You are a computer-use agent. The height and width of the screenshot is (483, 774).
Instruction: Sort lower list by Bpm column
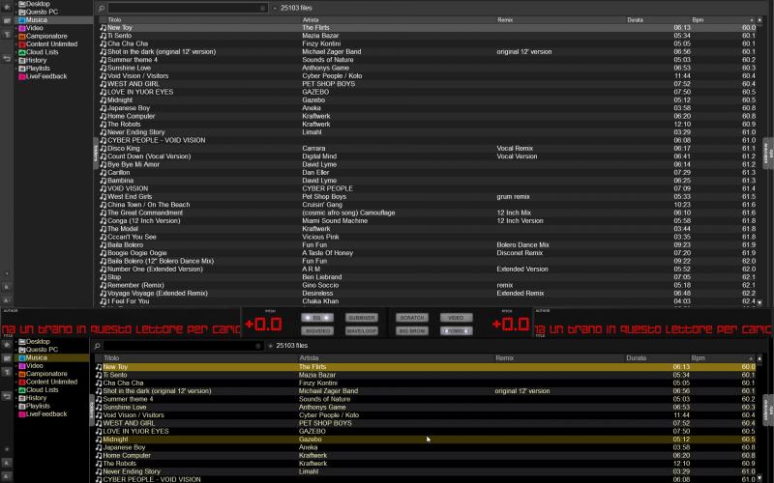pyautogui.click(x=698, y=358)
